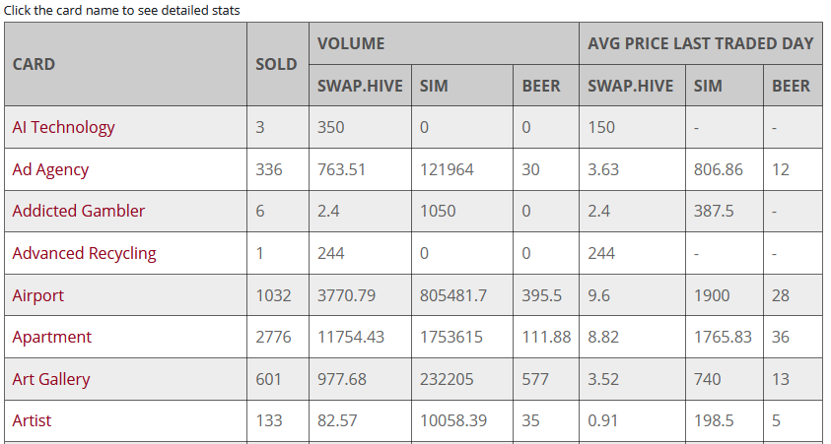Screen dimensions: 831x444
Task: Open the Airport card link
Action: [x=37, y=295]
